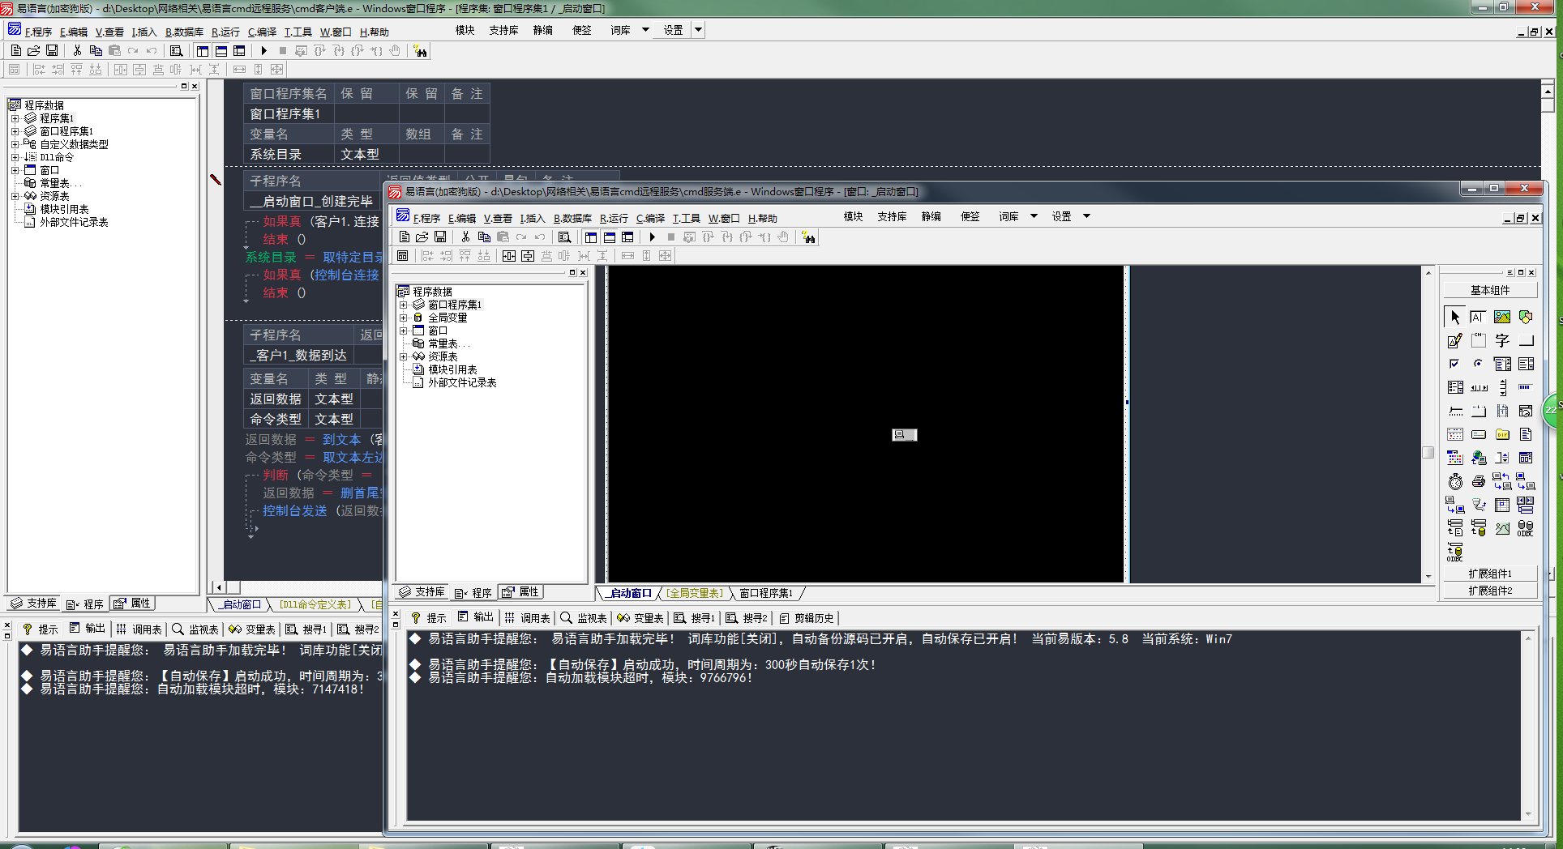1563x849 pixels.
Task: Switch to 全局变量表 tab in server editor
Action: 694,593
